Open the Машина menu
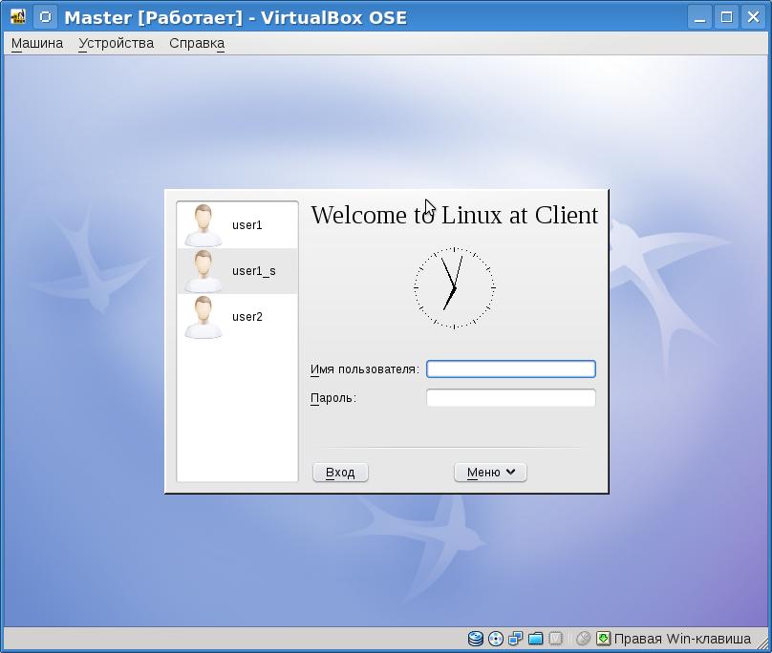This screenshot has height=653, width=772. click(37, 43)
